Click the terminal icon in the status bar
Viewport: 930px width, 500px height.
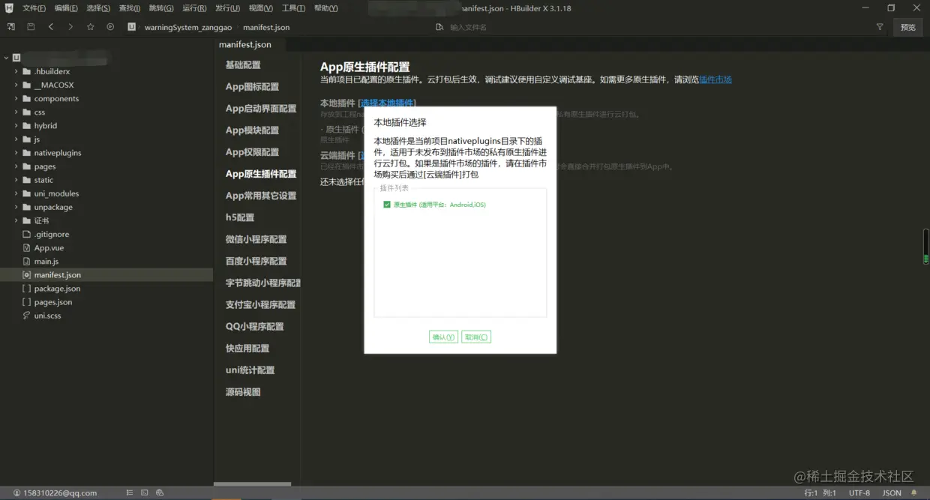coord(145,493)
